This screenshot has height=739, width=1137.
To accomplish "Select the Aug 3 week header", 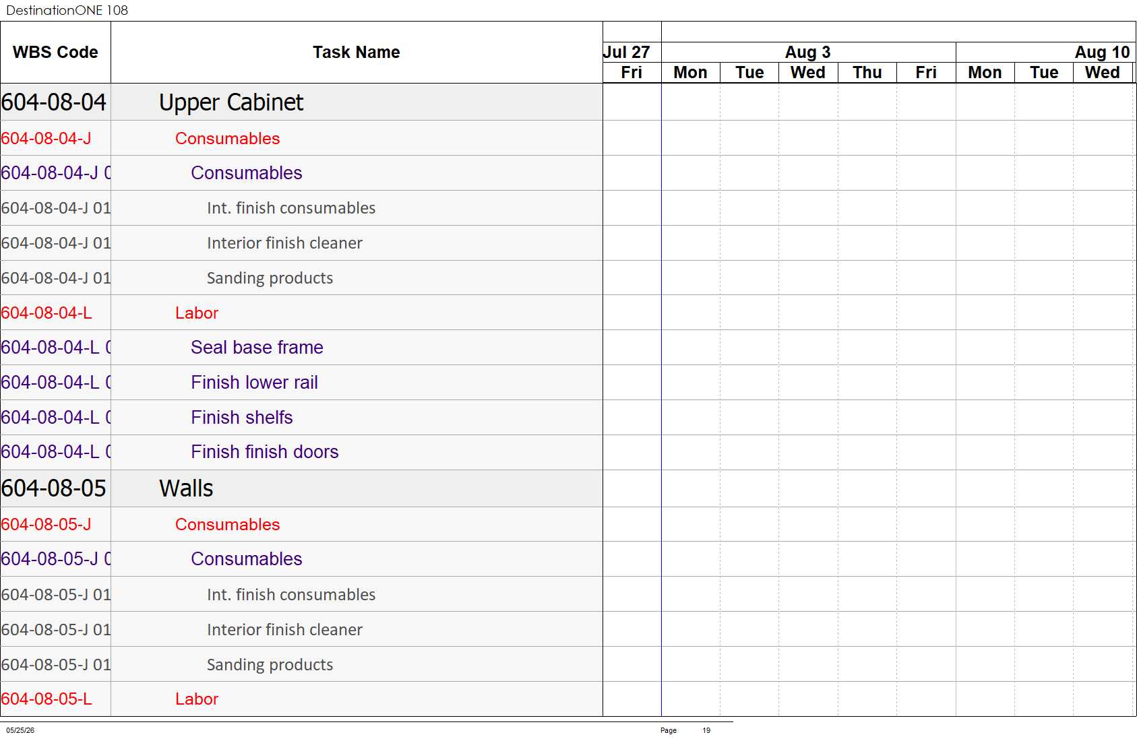I will (807, 53).
